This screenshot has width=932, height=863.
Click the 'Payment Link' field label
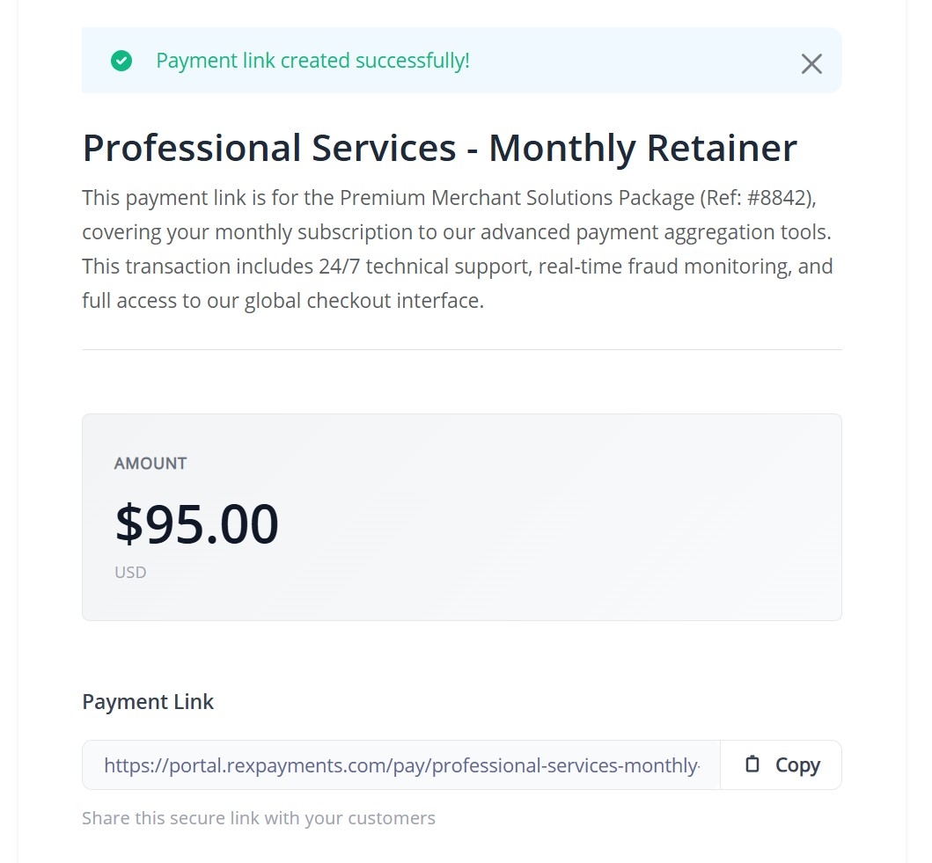148,701
